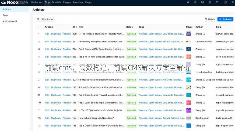Open cover image for article 195
The image size is (235, 131).
point(188,87)
